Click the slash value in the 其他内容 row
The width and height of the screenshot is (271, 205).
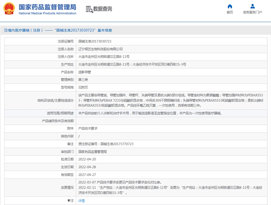79,136
